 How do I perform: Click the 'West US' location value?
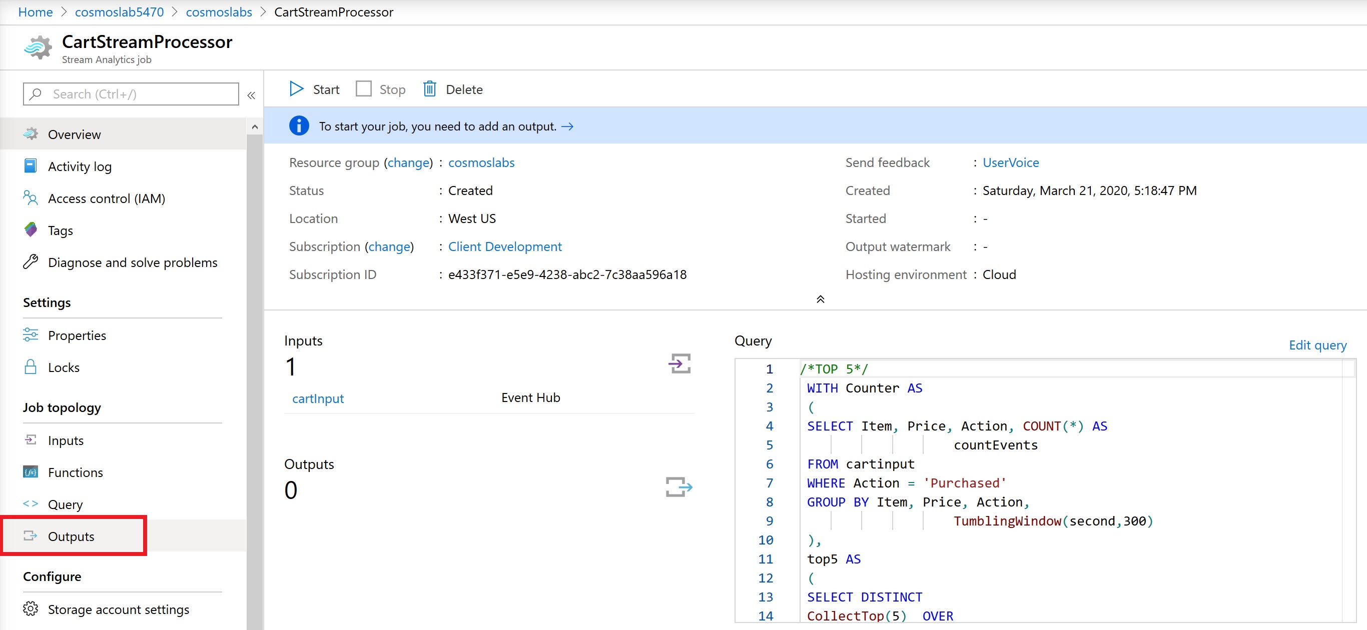click(x=472, y=218)
